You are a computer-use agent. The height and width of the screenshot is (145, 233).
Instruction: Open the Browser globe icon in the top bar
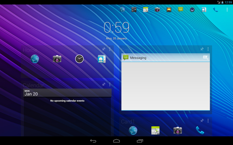(x=122, y=10)
